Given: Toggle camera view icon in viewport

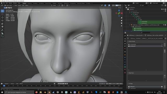Looking at the screenshot, I should pyautogui.click(x=122, y=23).
